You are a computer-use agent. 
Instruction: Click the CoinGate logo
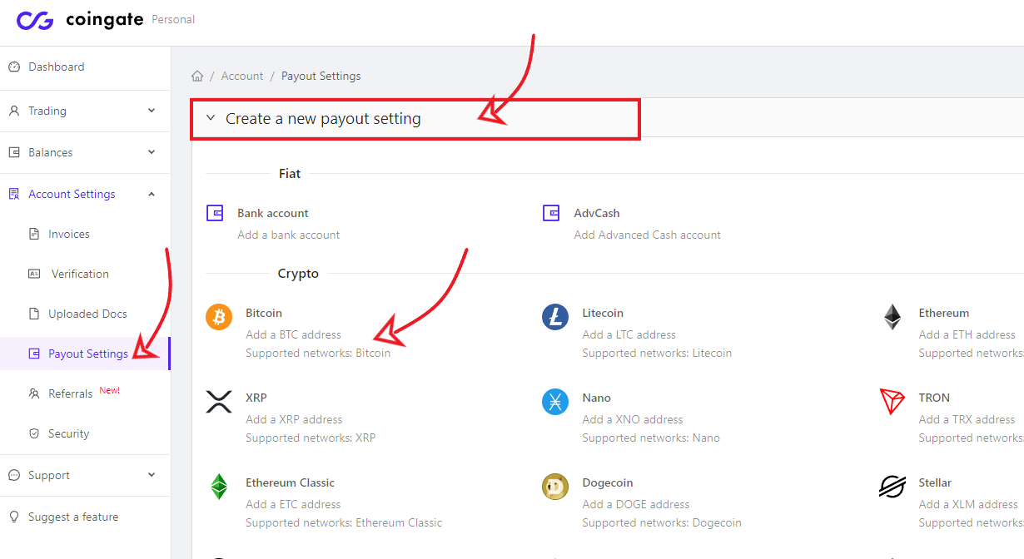(x=79, y=20)
